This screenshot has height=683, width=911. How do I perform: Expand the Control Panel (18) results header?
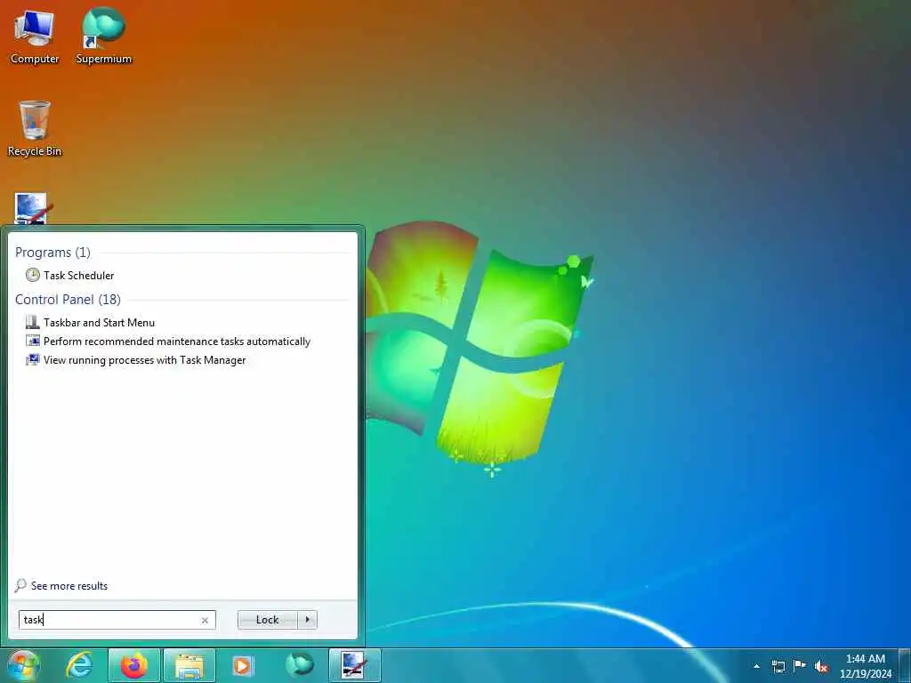tap(68, 299)
